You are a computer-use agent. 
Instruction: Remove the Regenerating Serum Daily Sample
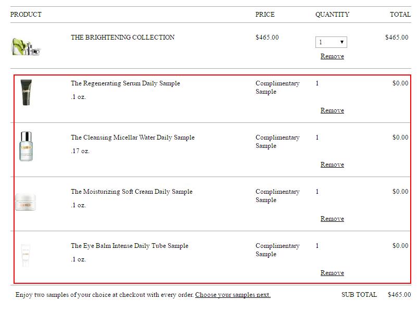coord(332,110)
